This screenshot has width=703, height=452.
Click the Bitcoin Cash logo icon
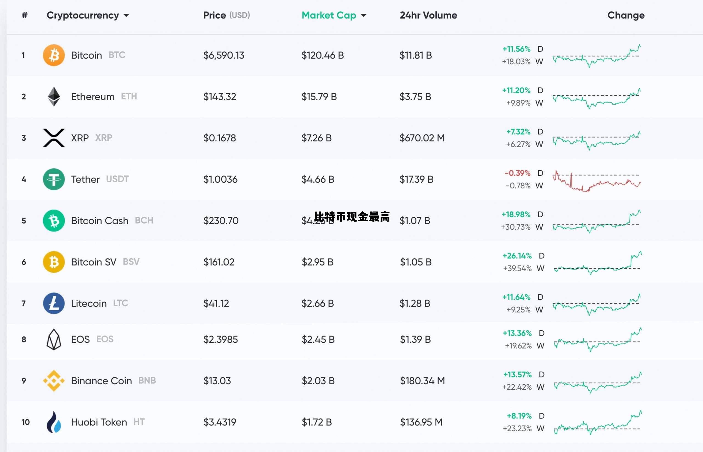pos(54,221)
